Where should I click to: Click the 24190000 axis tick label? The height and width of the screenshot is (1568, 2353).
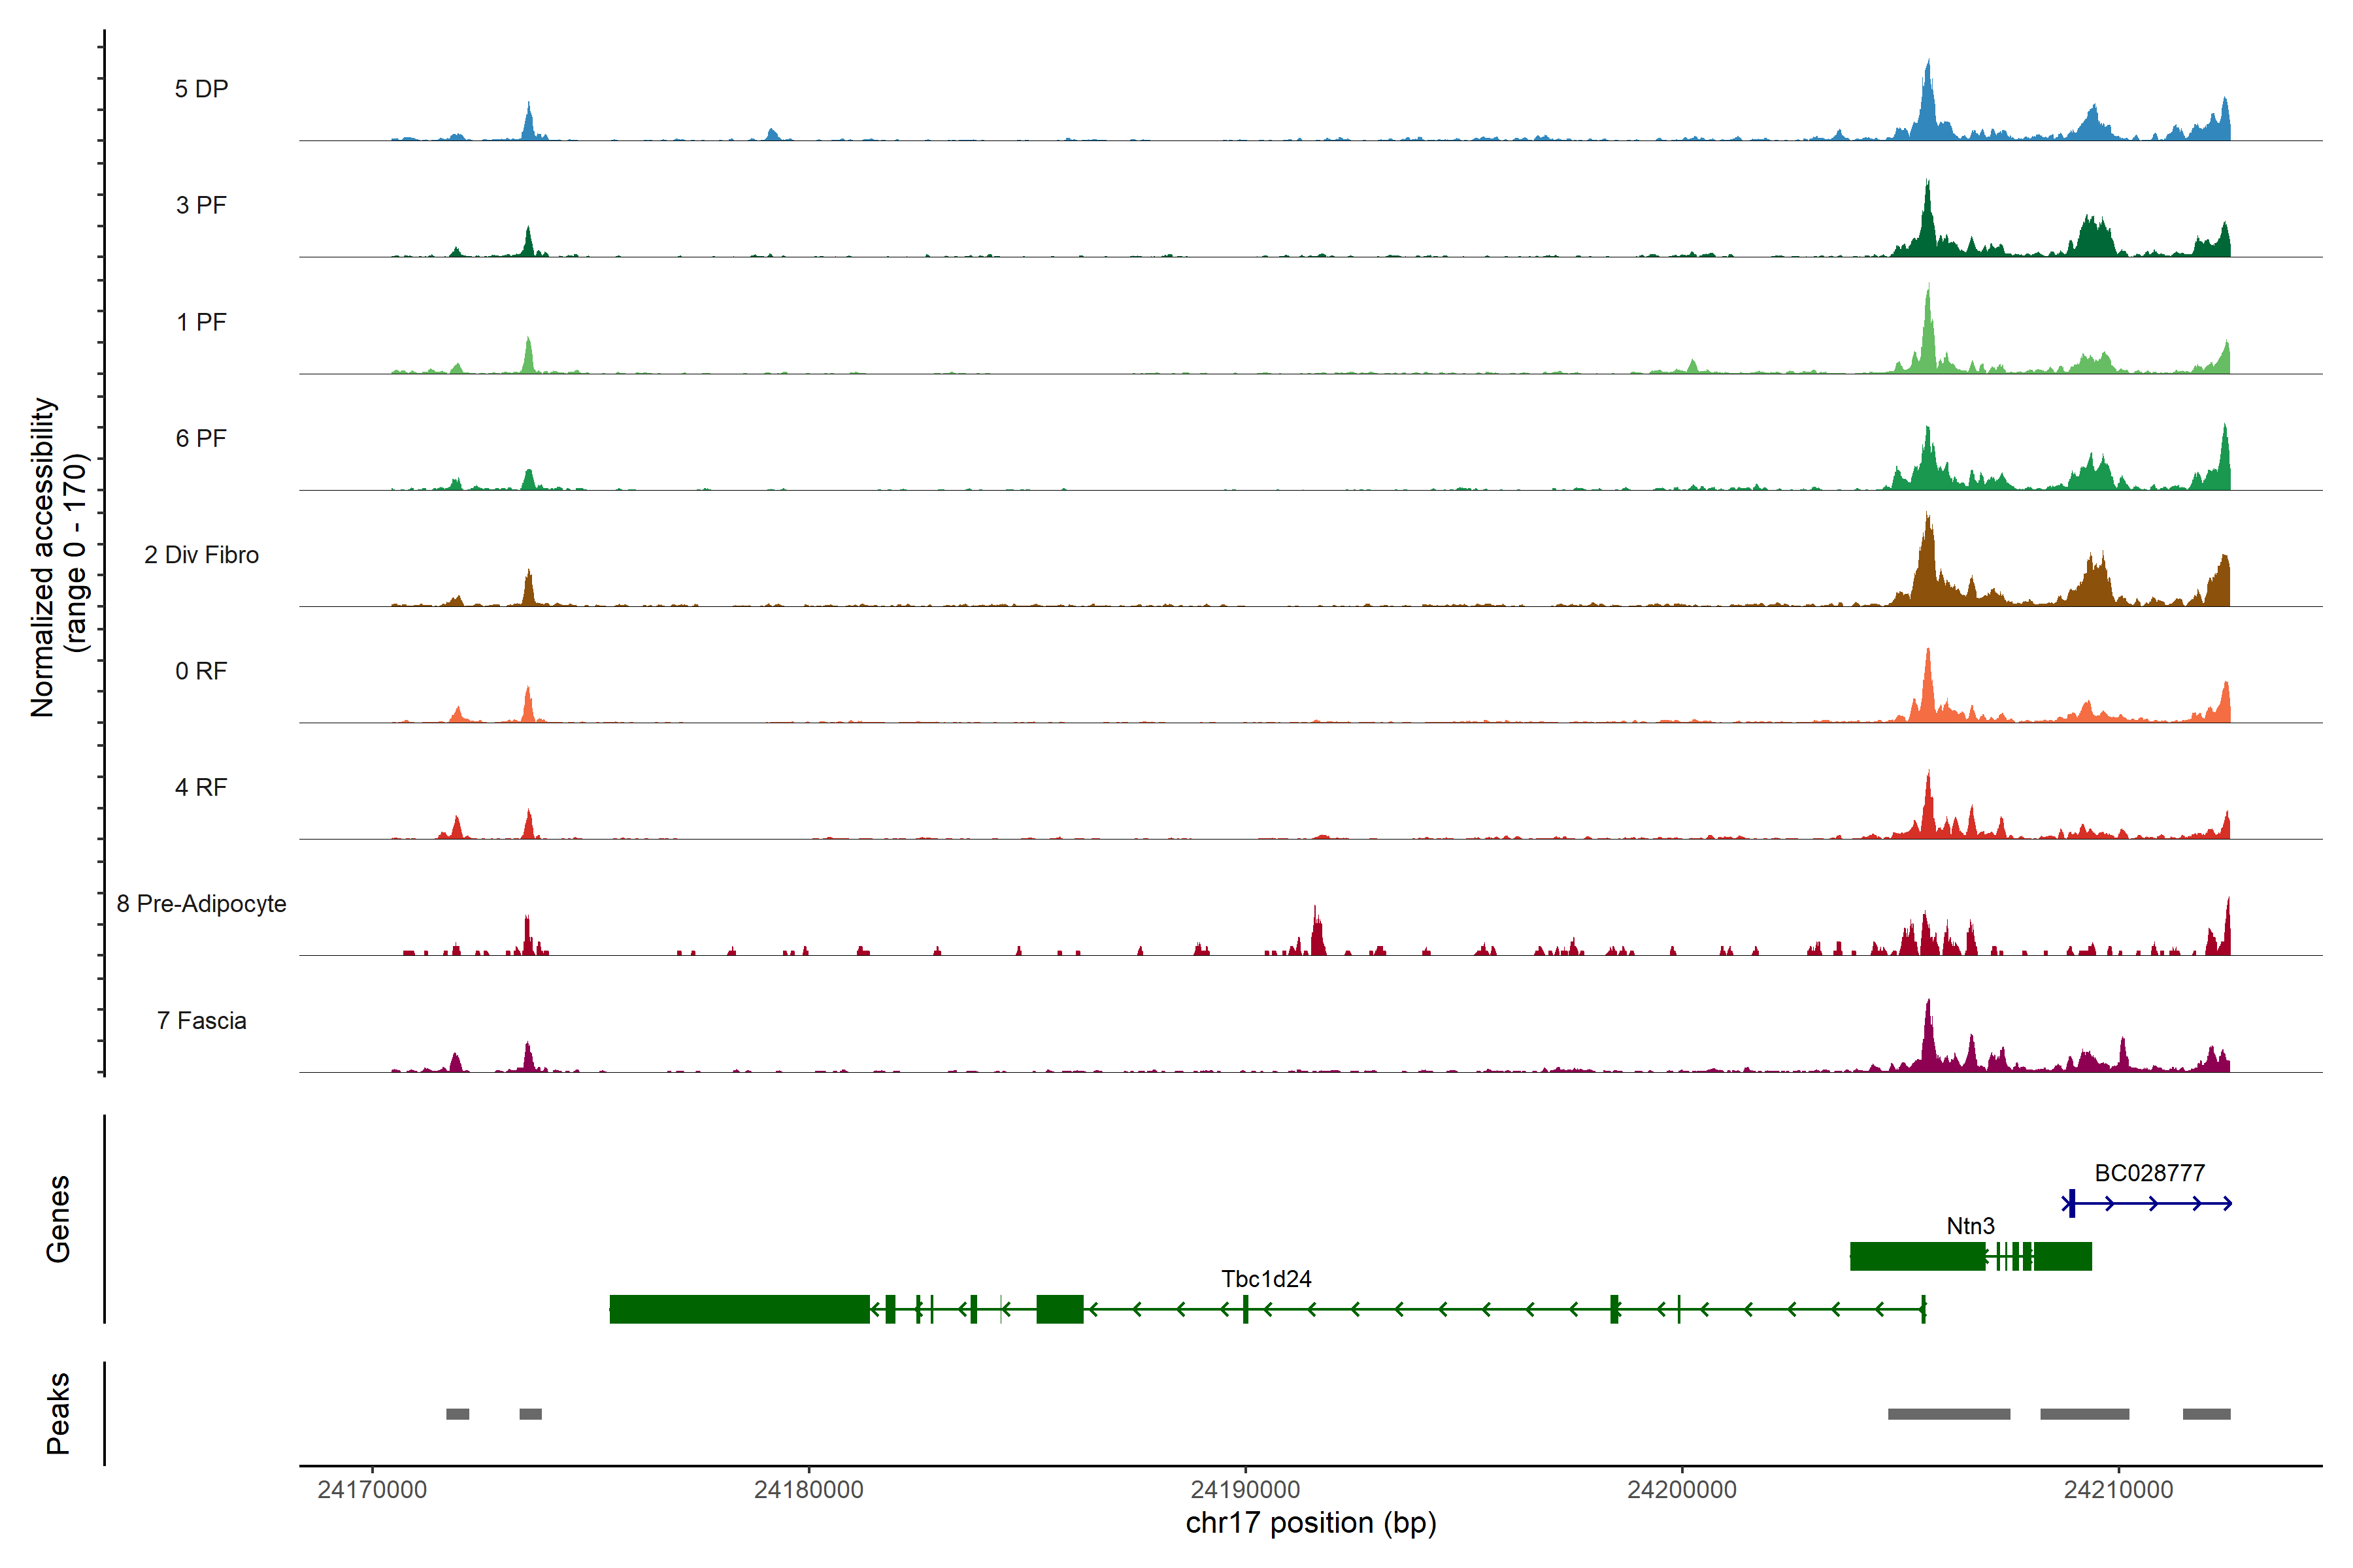click(1244, 1490)
